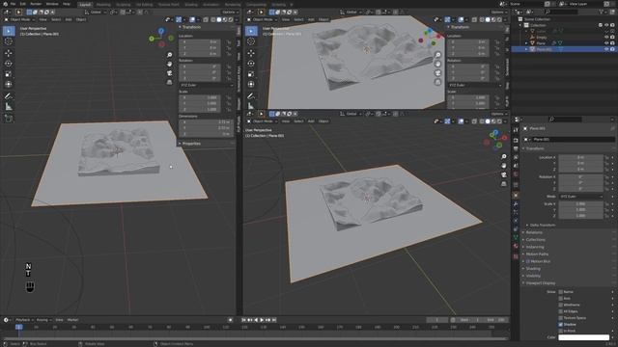Open Playback menu in timeline

click(x=25, y=320)
